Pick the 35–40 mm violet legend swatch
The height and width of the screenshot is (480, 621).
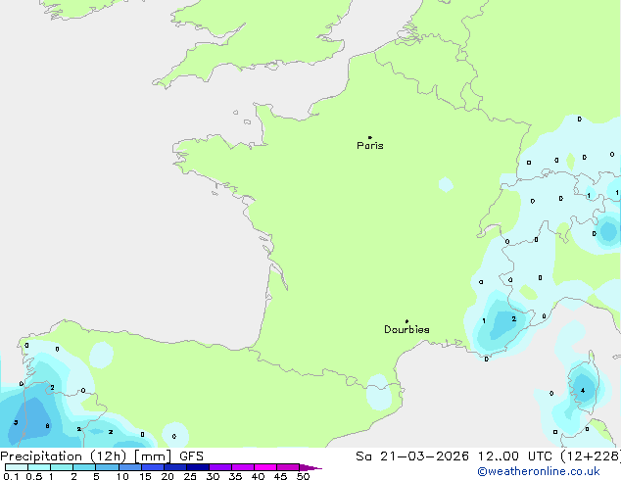243,467
